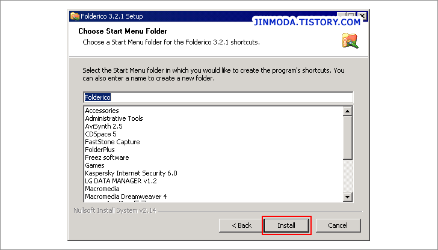Select Freez software entry
This screenshot has height=250, width=438.
tap(107, 157)
